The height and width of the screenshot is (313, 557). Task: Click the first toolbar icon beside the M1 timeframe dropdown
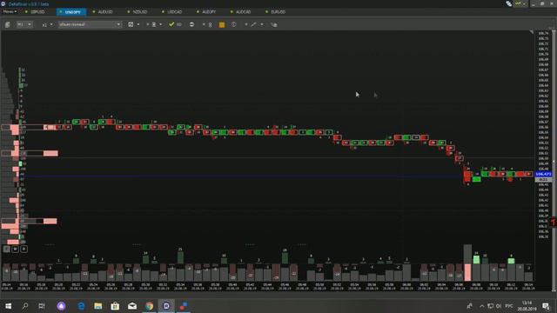[x=8, y=24]
